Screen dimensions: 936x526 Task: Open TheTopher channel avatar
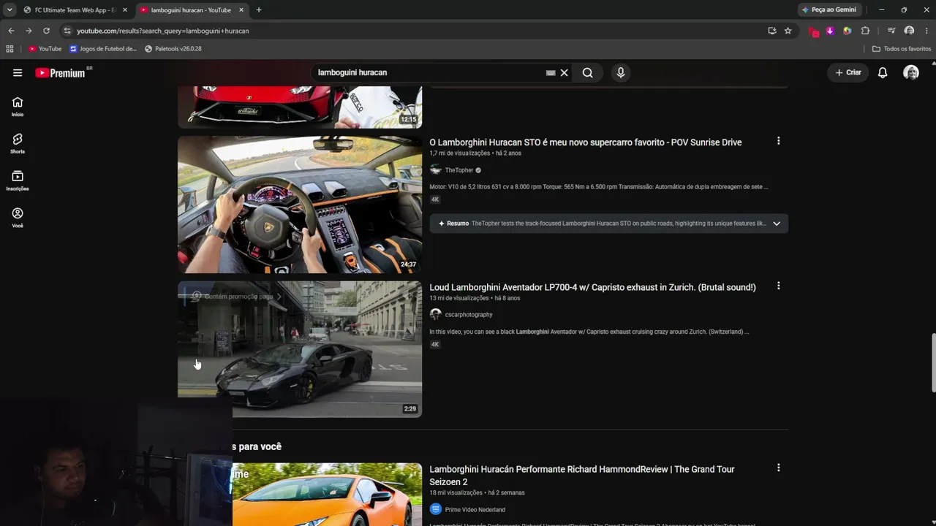point(436,170)
